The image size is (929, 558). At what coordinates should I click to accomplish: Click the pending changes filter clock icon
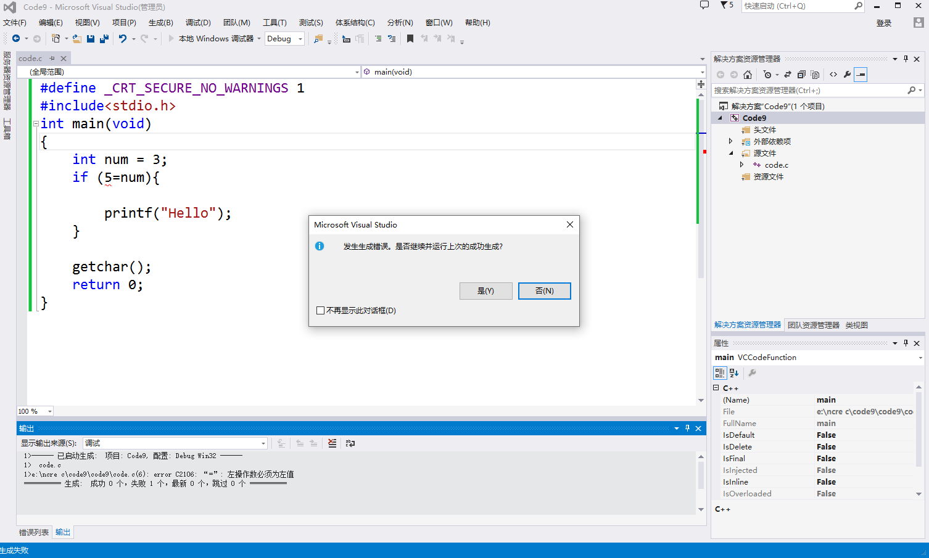tap(767, 75)
